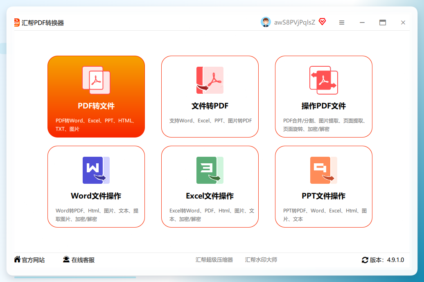This screenshot has height=282, width=424.
Task: Maximize the 汇帮PDF转换器 window
Action: coord(383,23)
